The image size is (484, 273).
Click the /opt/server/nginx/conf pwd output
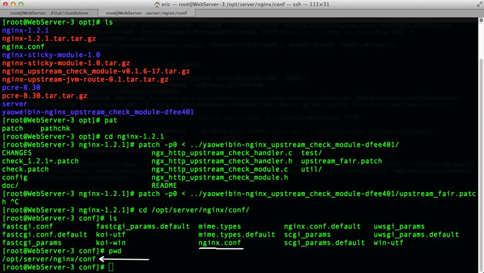point(49,259)
